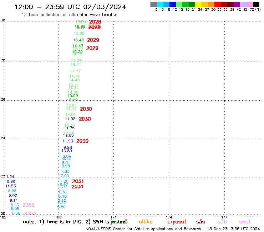Select the lavender legend swatch
This screenshot has height=232, width=264.
(243, 4)
